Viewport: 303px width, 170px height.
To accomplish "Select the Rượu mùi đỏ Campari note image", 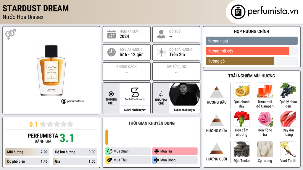I will (x=265, y=91).
